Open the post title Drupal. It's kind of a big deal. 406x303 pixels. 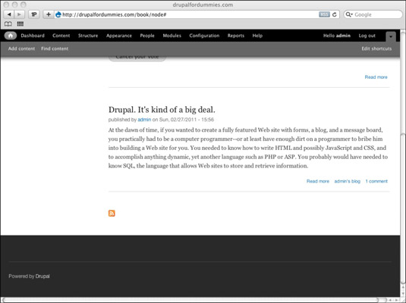162,110
